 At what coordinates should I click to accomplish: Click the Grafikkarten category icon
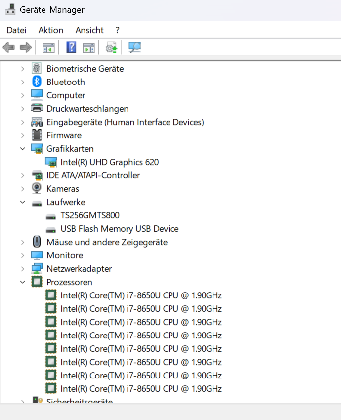37,149
